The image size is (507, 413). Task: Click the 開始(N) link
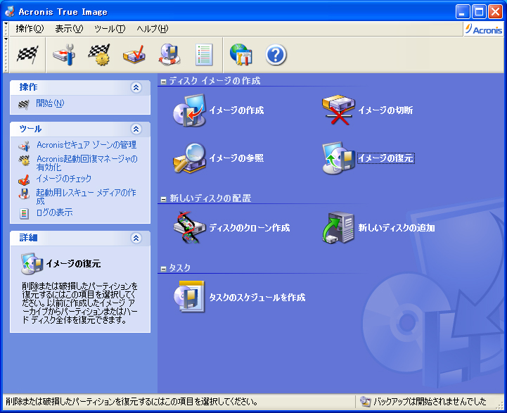50,103
